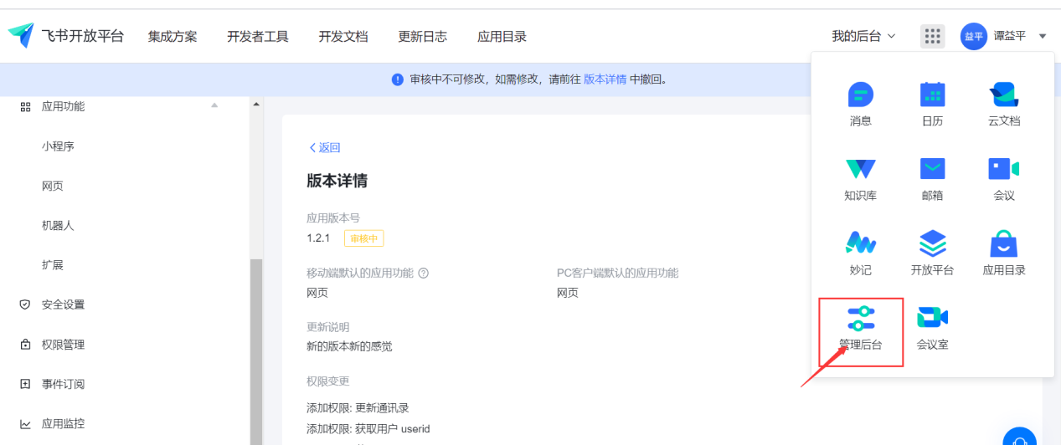The height and width of the screenshot is (445, 1061).
Task: Collapse the 应用功能 sidebar section
Action: click(214, 105)
